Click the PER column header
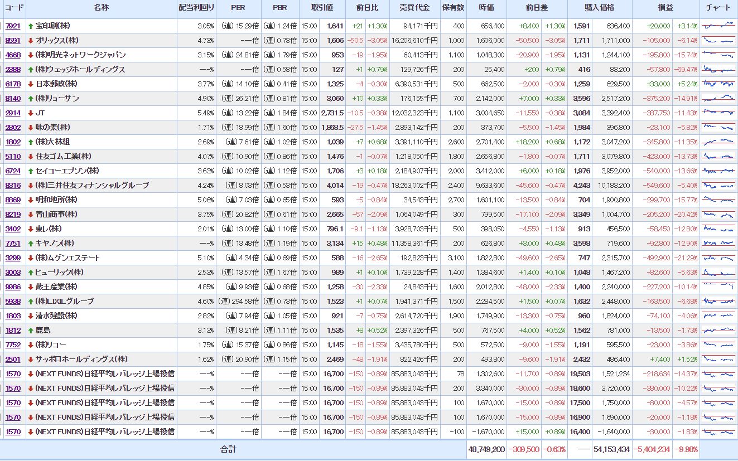 [238, 8]
